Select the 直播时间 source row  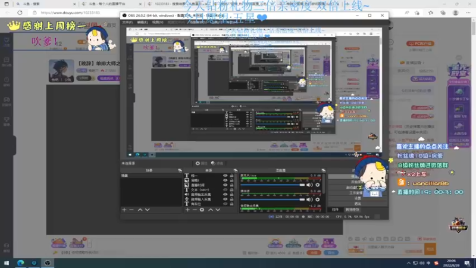point(209,185)
